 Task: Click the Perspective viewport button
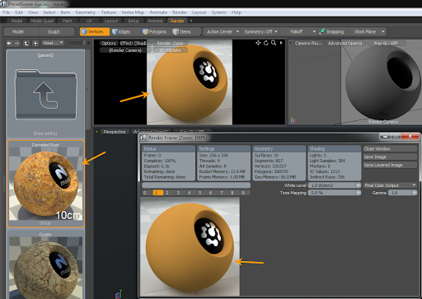[115, 132]
